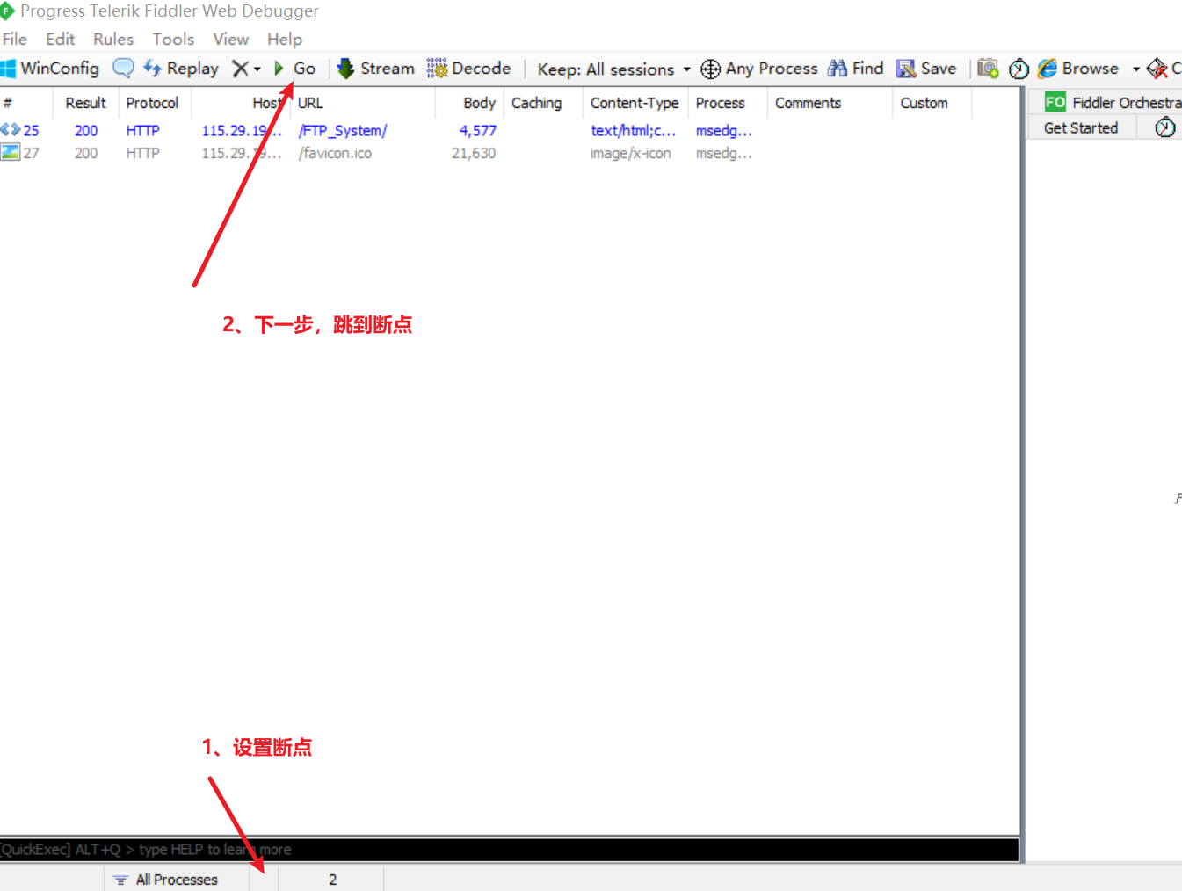Expand the Remove (X) dropdown arrow
The width and height of the screenshot is (1182, 891).
[x=257, y=69]
